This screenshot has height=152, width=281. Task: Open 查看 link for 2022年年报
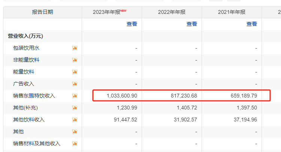(x=191, y=24)
